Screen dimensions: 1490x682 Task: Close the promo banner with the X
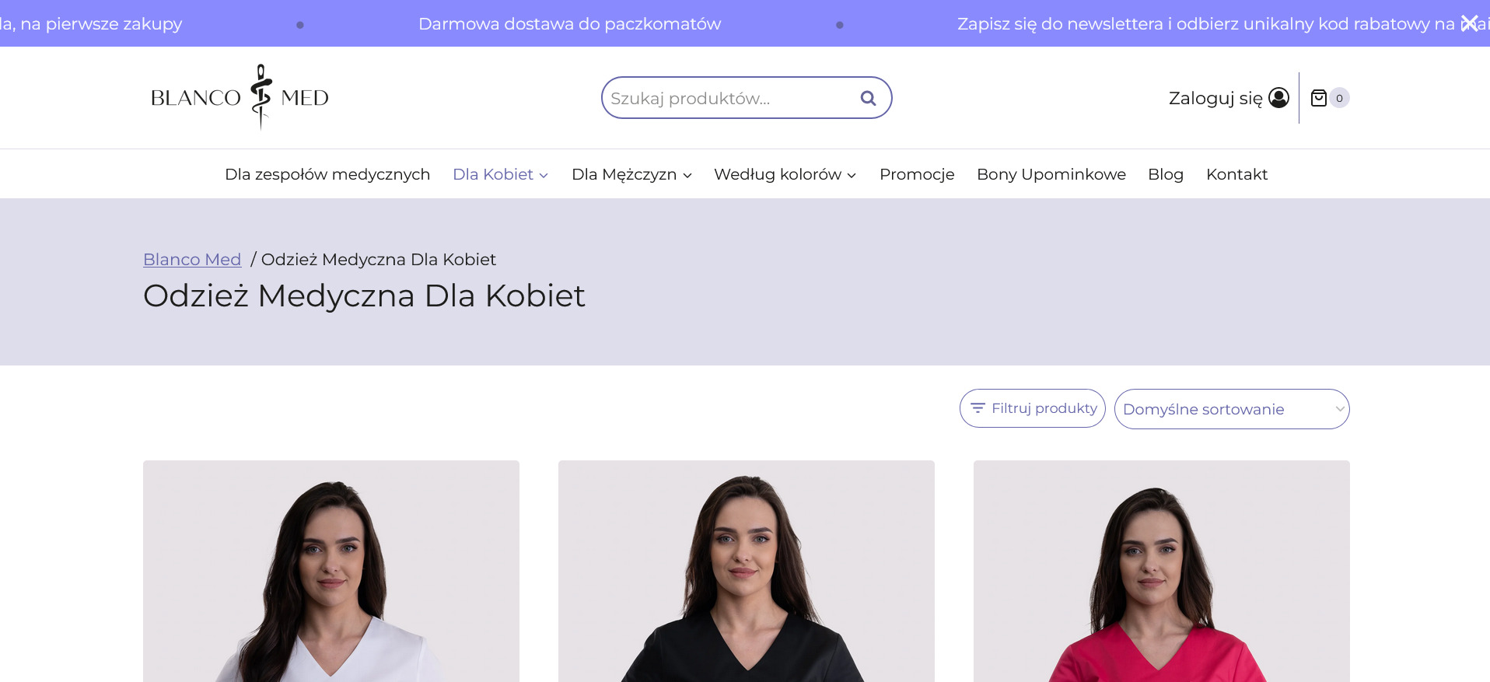[1469, 23]
